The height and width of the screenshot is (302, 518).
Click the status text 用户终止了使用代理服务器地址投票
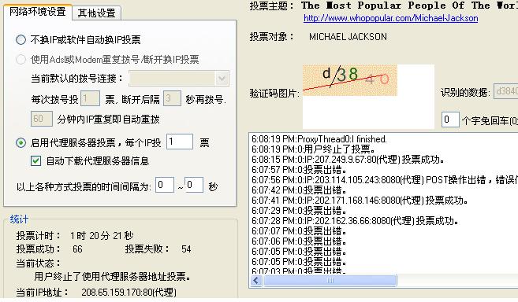click(112, 276)
